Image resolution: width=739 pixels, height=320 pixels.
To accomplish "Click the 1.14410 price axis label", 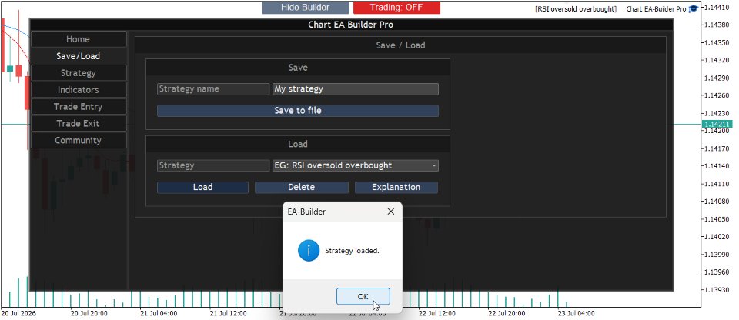I will [717, 7].
